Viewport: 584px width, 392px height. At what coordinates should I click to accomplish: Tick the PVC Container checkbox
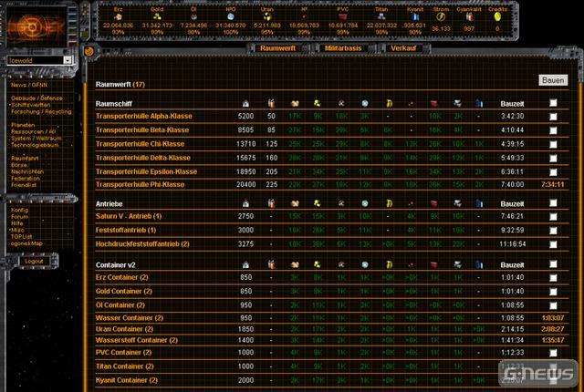click(554, 353)
